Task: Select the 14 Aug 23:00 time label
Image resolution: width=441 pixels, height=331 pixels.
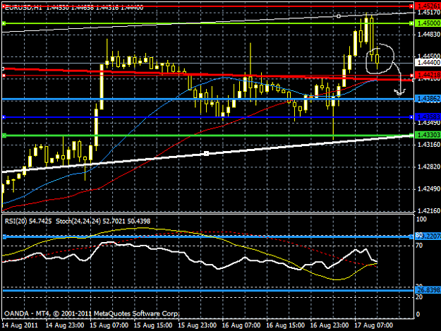Action: 65,325
